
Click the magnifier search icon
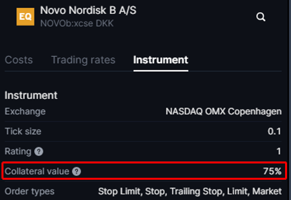[x=261, y=17]
